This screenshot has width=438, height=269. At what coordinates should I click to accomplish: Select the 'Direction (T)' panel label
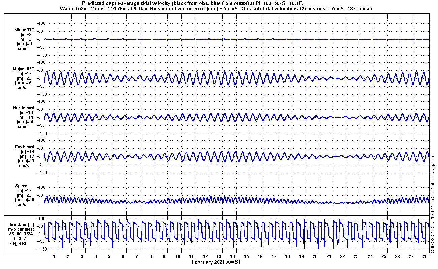(22, 225)
